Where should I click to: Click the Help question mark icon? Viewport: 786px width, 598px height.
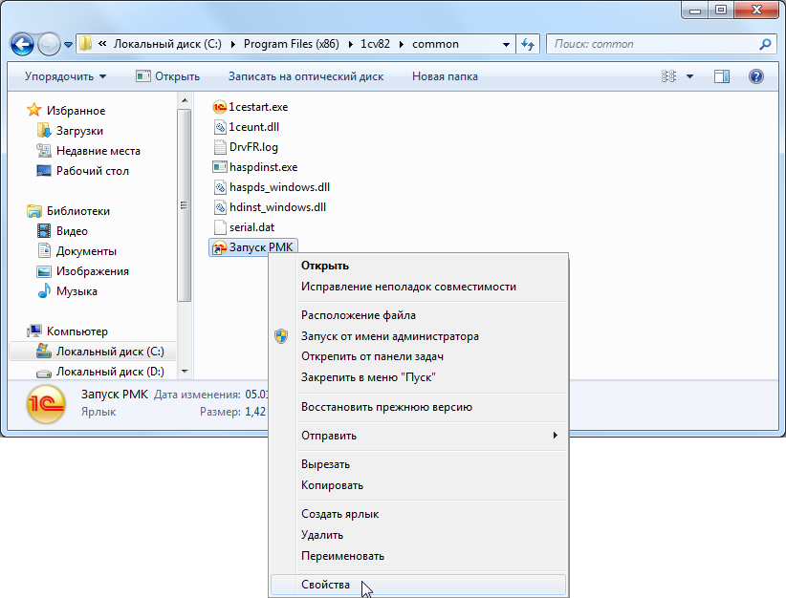click(x=755, y=76)
